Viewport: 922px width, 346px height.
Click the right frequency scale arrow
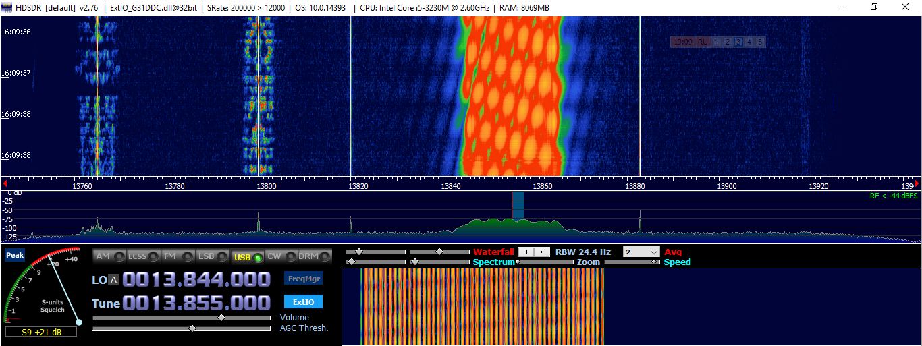click(916, 183)
